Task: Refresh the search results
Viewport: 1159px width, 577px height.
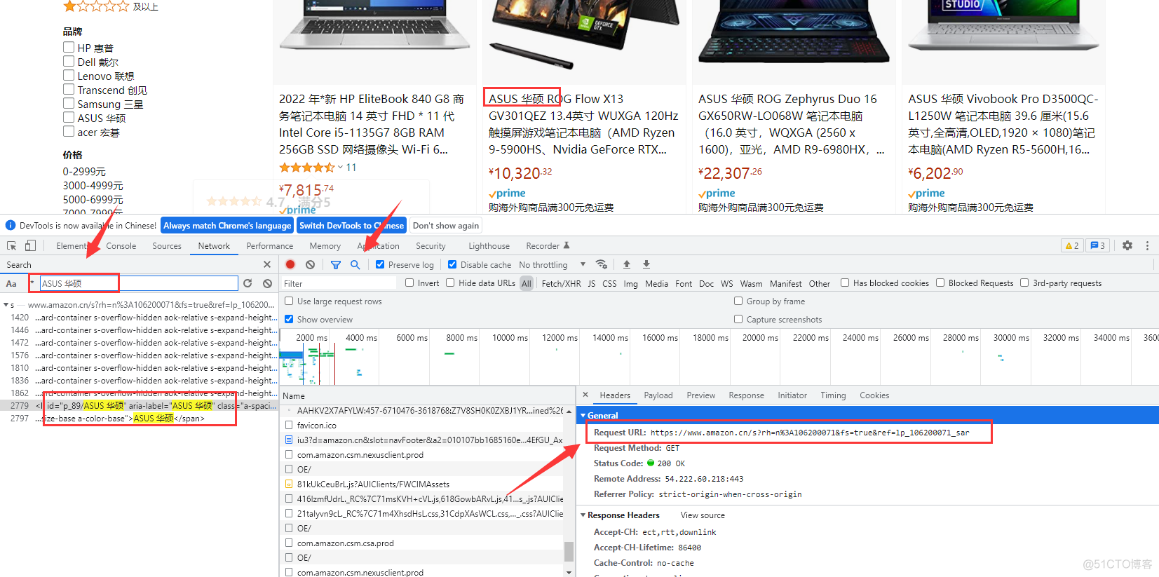Action: pos(248,283)
